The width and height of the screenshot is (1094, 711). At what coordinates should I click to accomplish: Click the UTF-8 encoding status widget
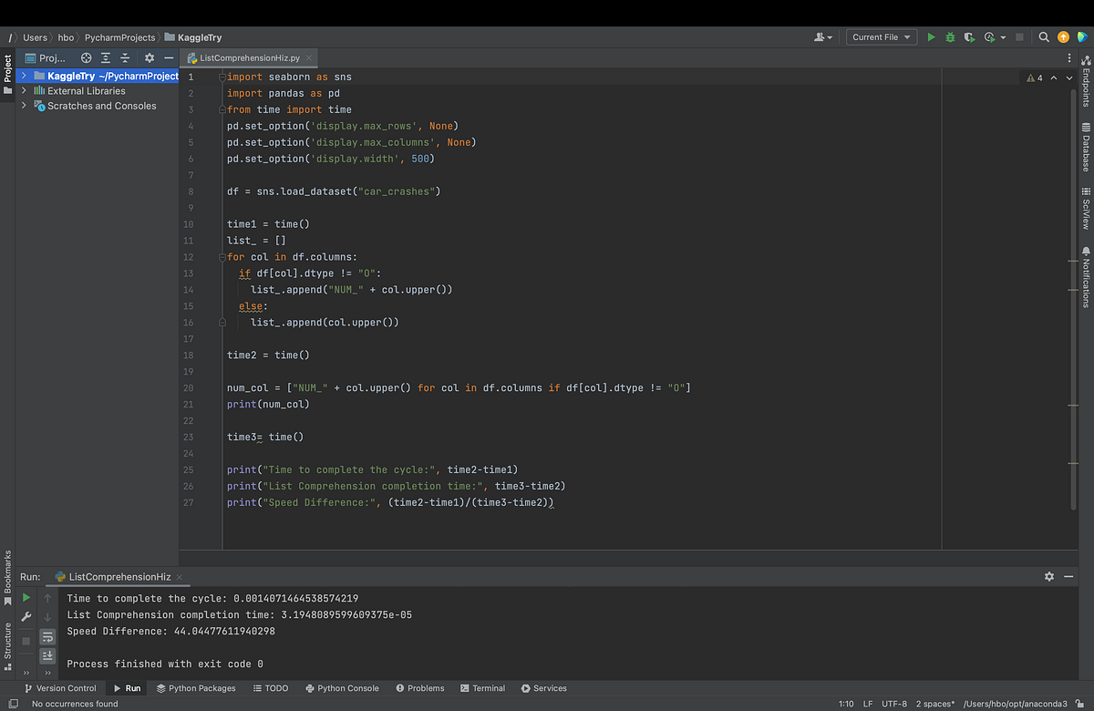(893, 704)
